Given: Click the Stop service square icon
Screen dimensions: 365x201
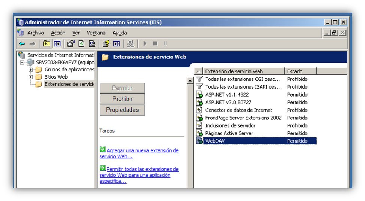Looking at the screenshot, I should (x=155, y=44).
